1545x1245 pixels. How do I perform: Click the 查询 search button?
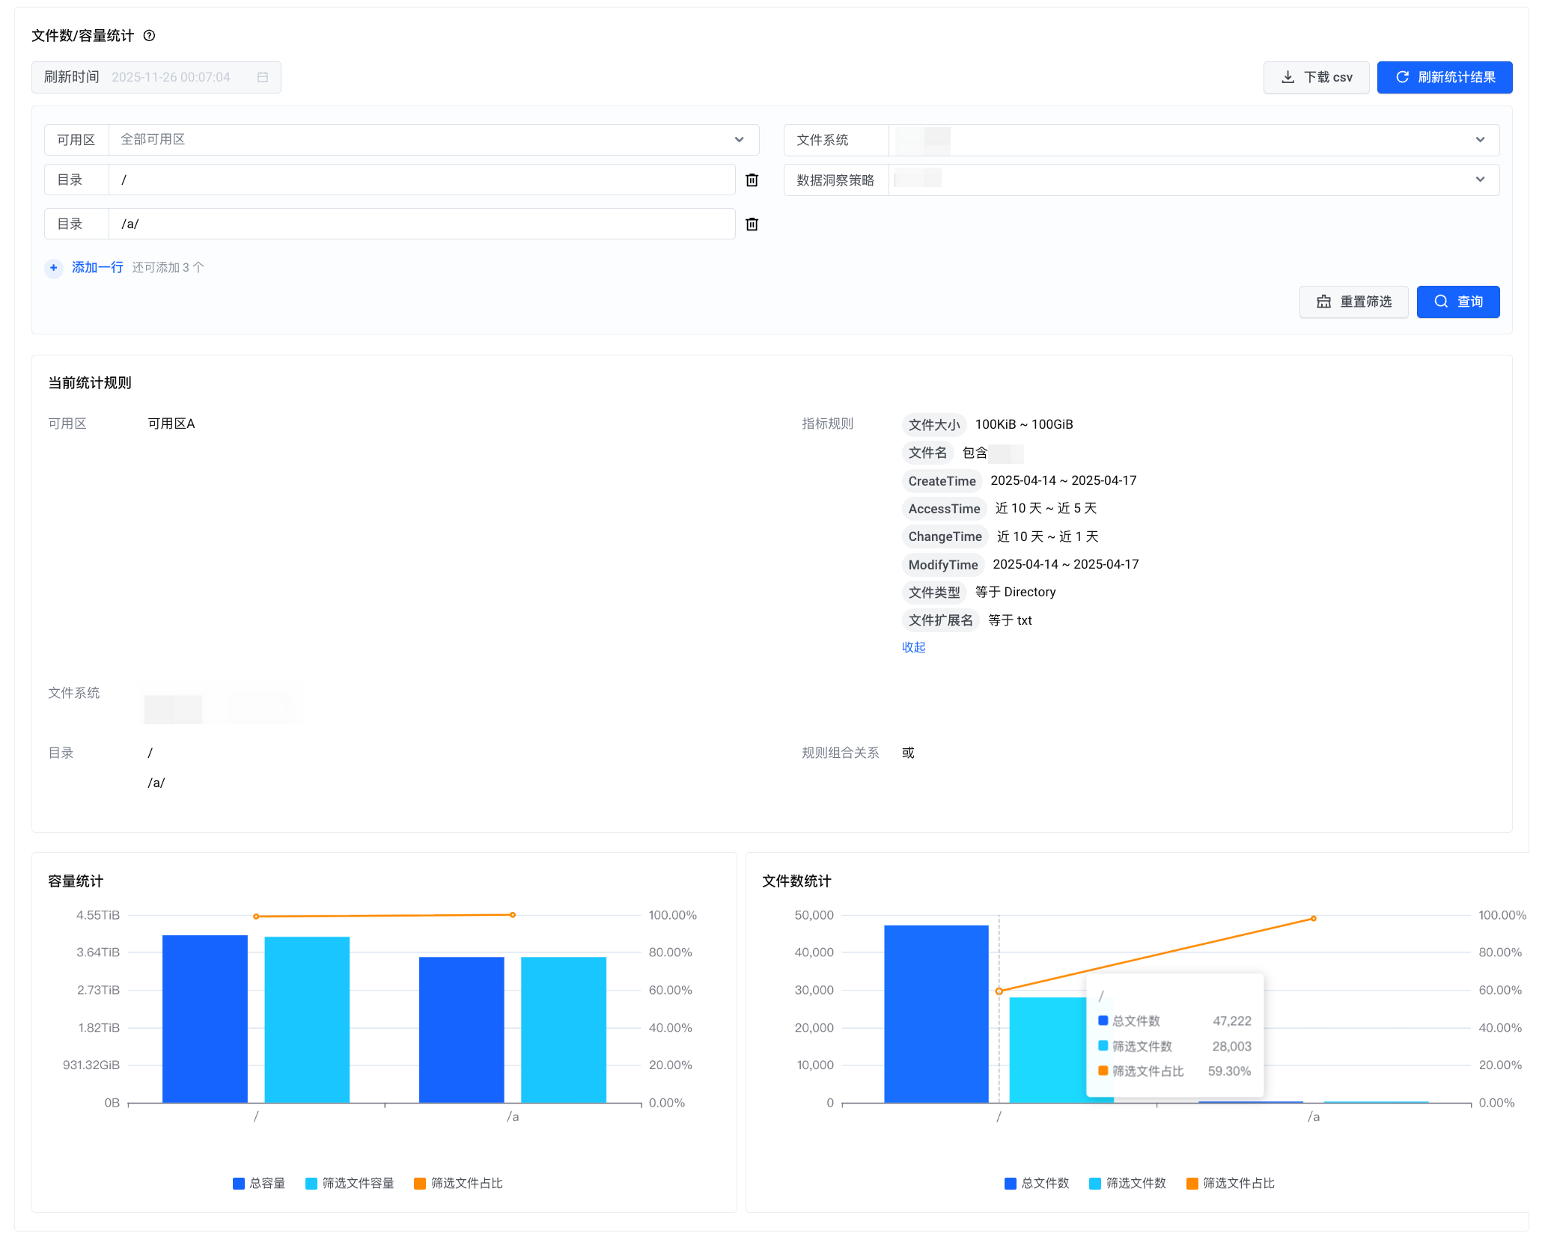coord(1457,302)
